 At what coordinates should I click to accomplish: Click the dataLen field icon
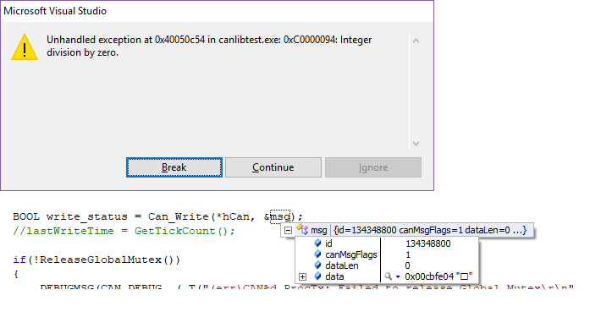(317, 265)
